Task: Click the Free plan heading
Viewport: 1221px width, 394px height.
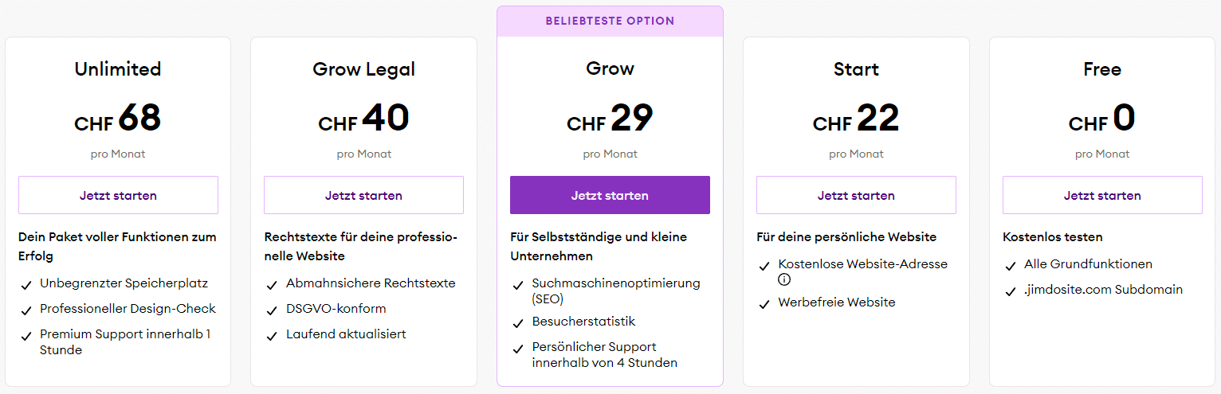Action: 1102,69
